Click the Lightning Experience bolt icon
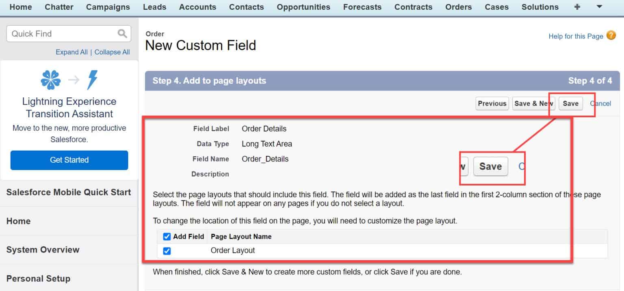624x291 pixels. 93,79
